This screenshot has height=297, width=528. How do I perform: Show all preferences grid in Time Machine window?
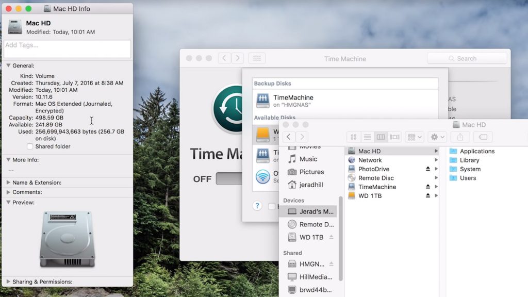coord(257,58)
